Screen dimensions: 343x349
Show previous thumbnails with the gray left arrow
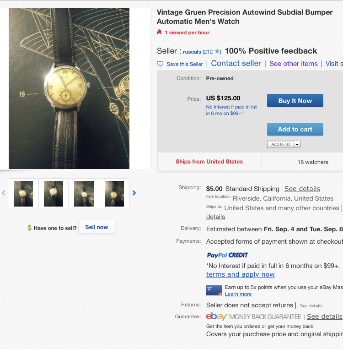click(x=4, y=193)
